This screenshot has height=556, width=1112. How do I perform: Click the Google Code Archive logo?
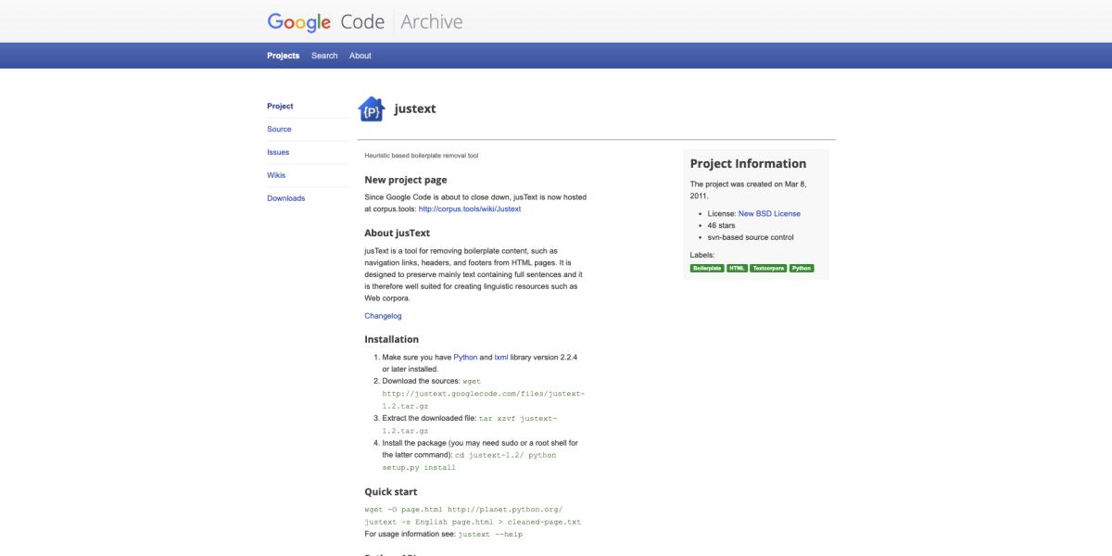364,21
